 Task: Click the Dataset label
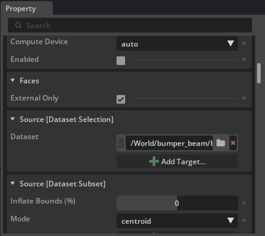tap(25, 137)
